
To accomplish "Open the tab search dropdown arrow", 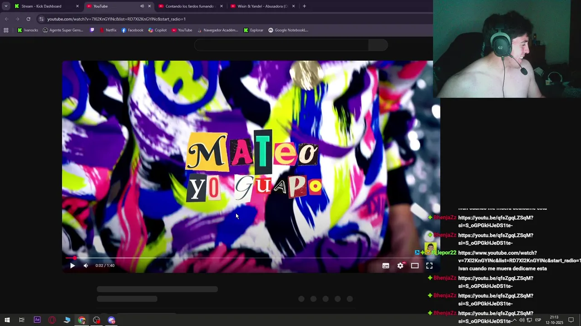I will (6, 6).
